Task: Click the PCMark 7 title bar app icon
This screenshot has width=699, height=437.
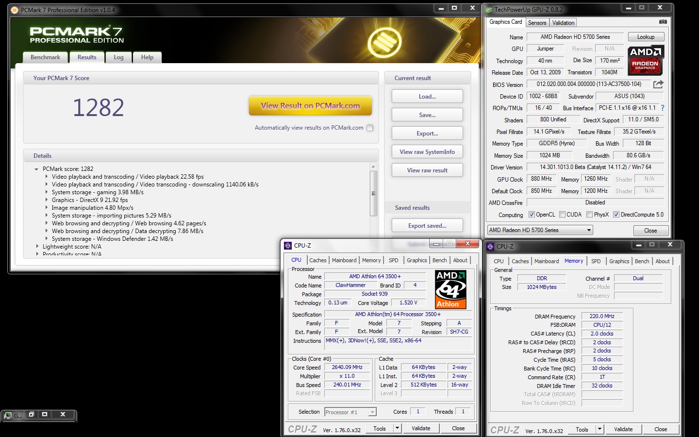Action: 14,10
